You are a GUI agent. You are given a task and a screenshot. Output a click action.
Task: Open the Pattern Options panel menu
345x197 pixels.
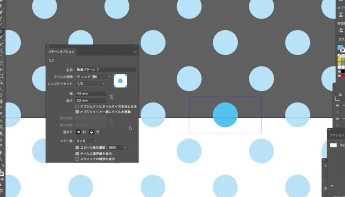click(135, 52)
